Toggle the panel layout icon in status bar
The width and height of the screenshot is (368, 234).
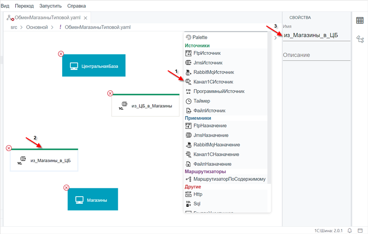(360, 230)
